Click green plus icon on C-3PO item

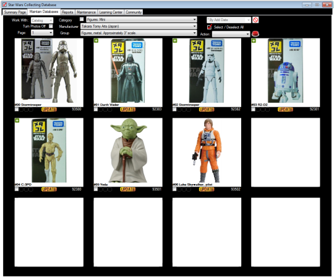click(x=17, y=121)
